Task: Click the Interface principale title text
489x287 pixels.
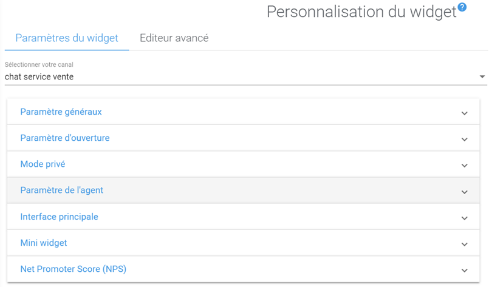Action: pyautogui.click(x=59, y=217)
